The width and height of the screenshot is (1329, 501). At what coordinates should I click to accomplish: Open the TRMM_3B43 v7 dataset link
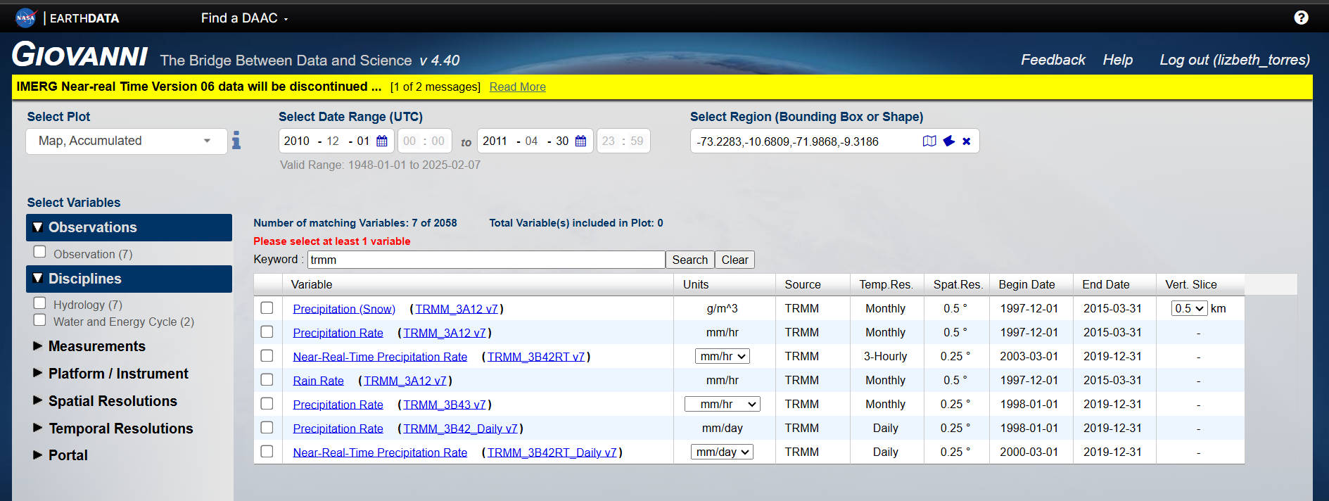445,405
